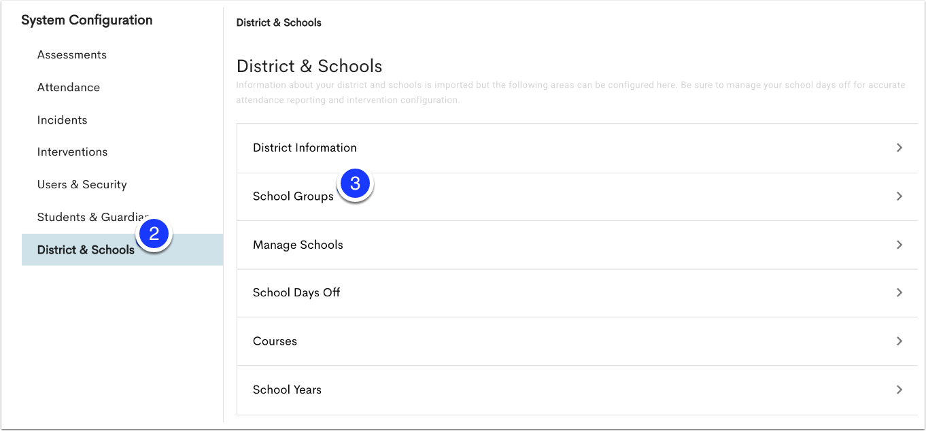Image resolution: width=926 pixels, height=431 pixels.
Task: Open the District Information row
Action: click(x=305, y=148)
